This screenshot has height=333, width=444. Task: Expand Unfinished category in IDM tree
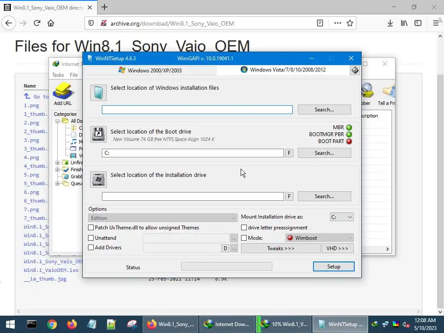(57, 163)
